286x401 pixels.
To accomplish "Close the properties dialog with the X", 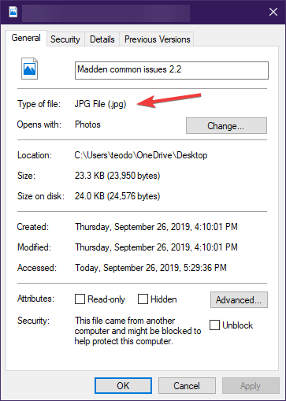I will (273, 12).
